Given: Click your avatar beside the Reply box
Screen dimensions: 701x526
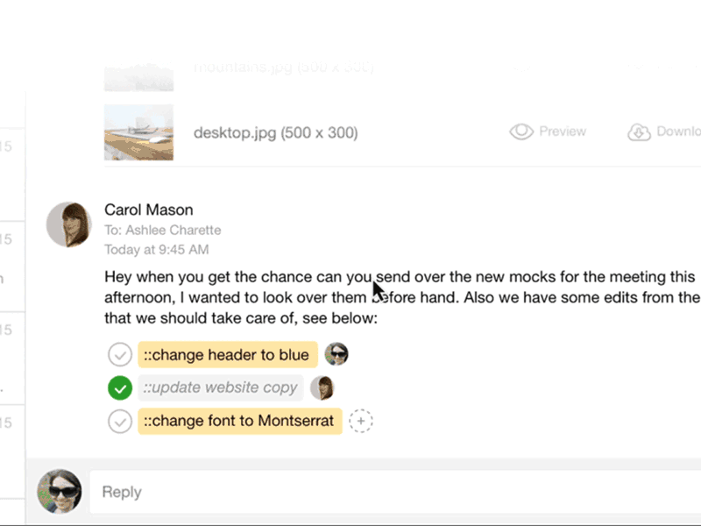Looking at the screenshot, I should 60,491.
